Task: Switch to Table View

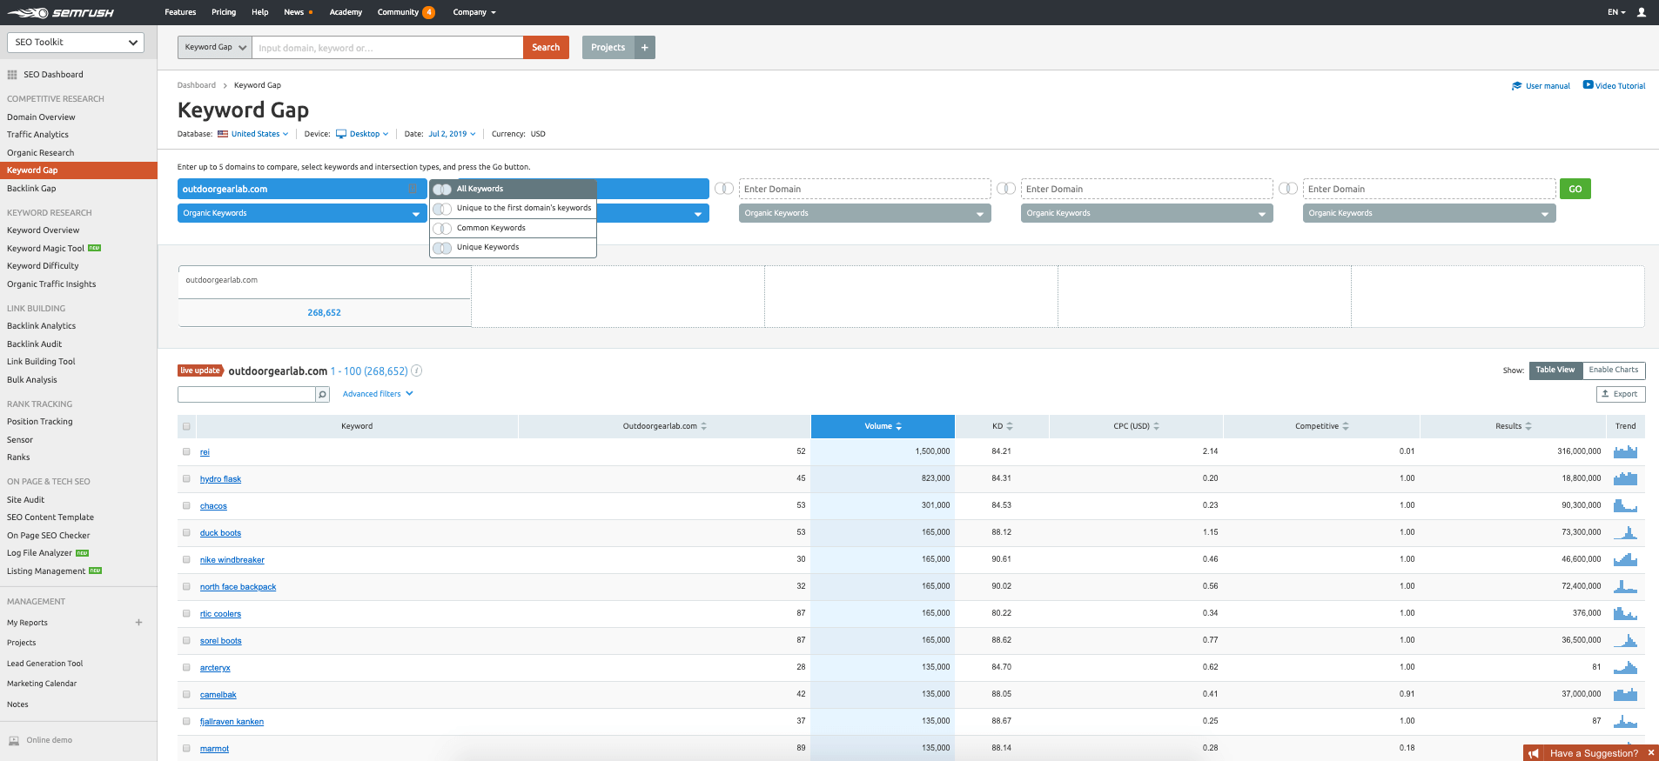Action: tap(1555, 370)
